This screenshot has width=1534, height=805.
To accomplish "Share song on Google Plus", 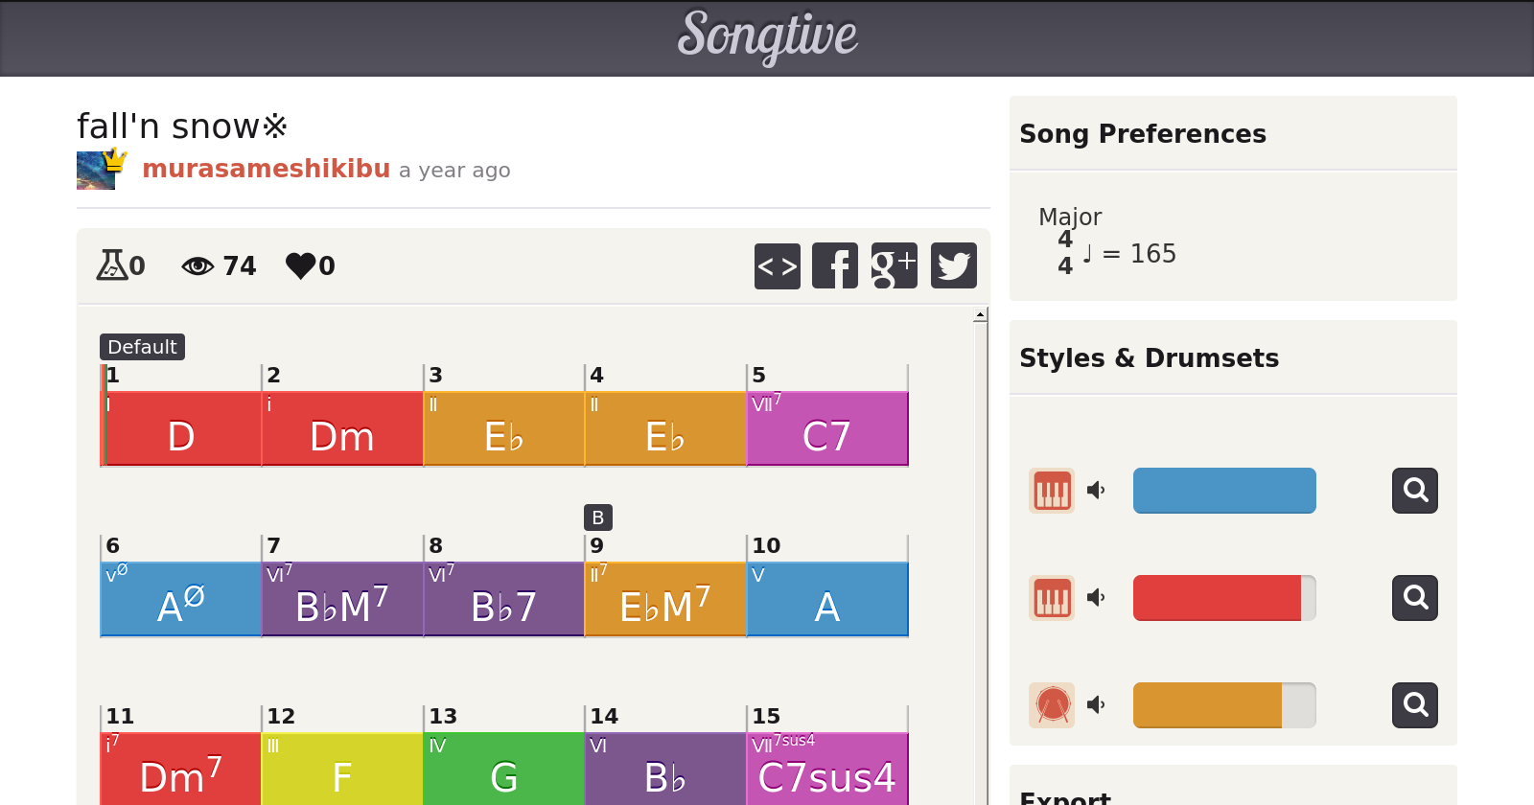I will pyautogui.click(x=894, y=265).
